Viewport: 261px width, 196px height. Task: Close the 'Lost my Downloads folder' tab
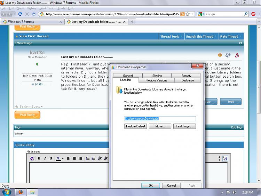[124, 22]
